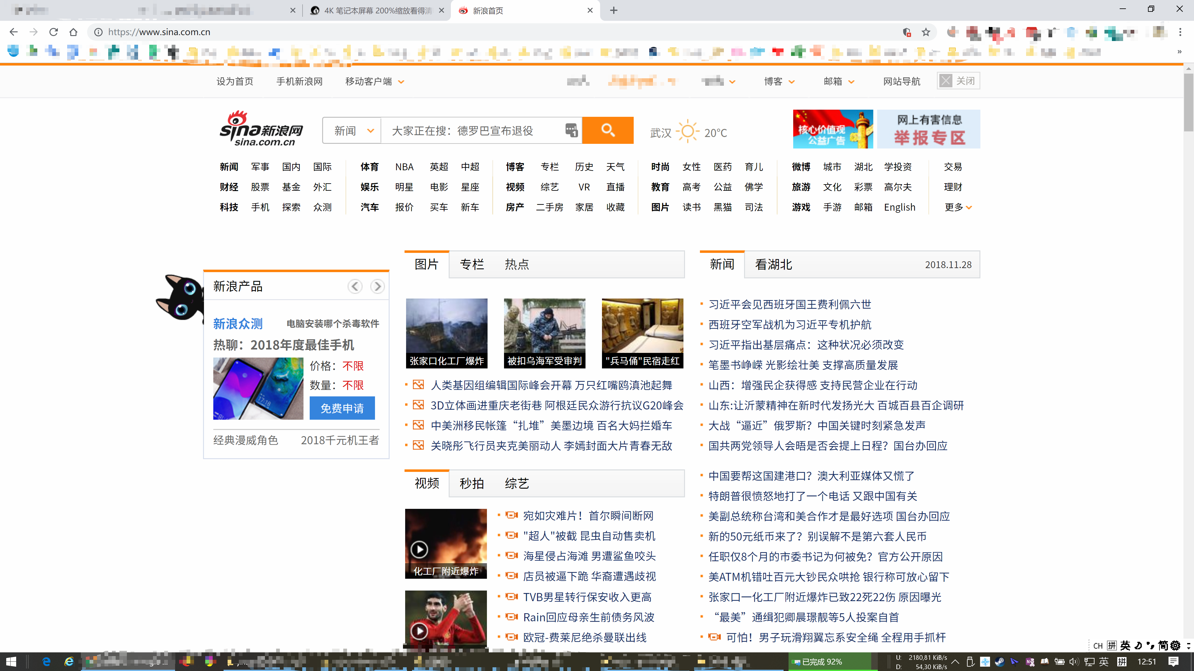Open "兵马俑"民宿走红 photo thumbnail
Image resolution: width=1194 pixels, height=671 pixels.
point(642,333)
